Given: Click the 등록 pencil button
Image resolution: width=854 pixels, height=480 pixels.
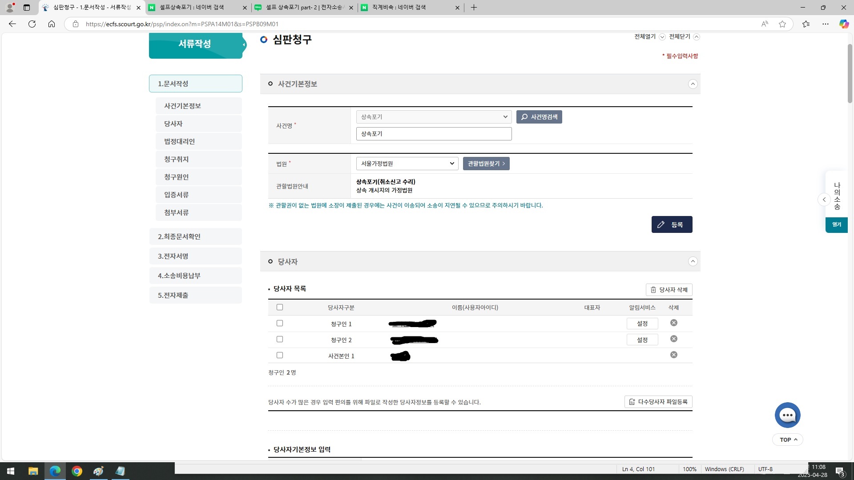Looking at the screenshot, I should click(x=662, y=224).
